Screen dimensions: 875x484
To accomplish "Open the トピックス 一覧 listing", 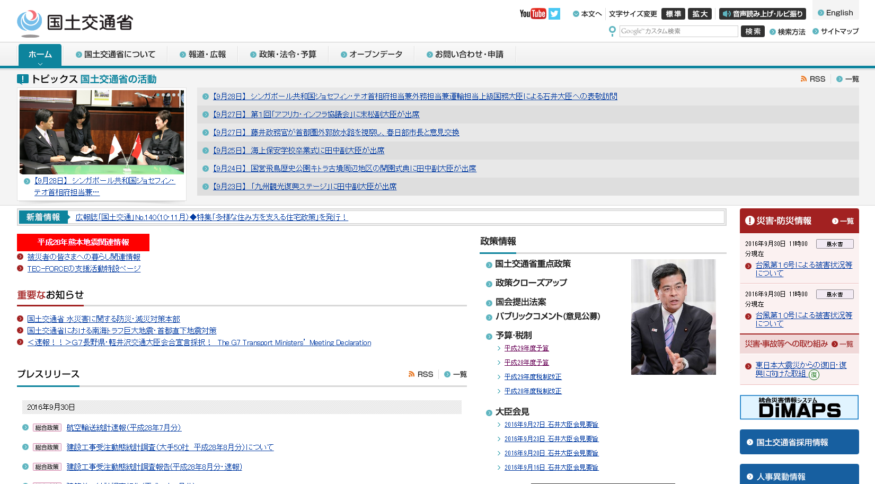I will click(x=851, y=78).
